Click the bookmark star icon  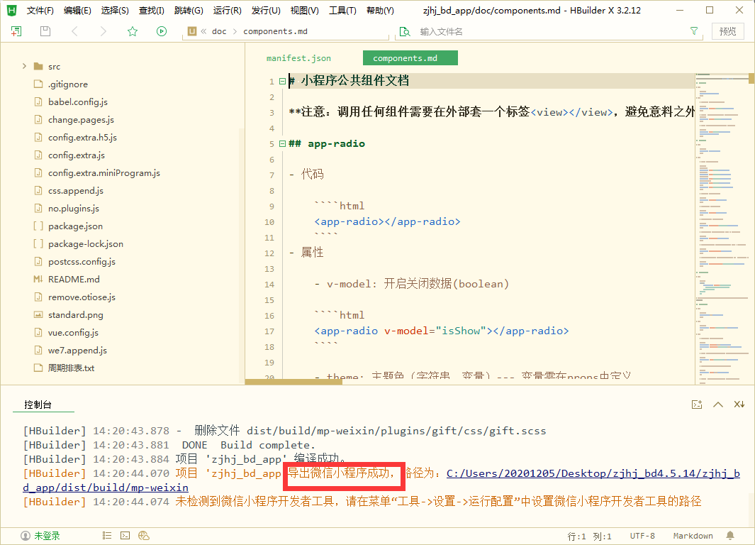(x=133, y=31)
